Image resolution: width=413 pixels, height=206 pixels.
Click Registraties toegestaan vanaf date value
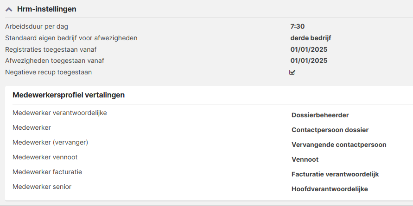tap(309, 49)
